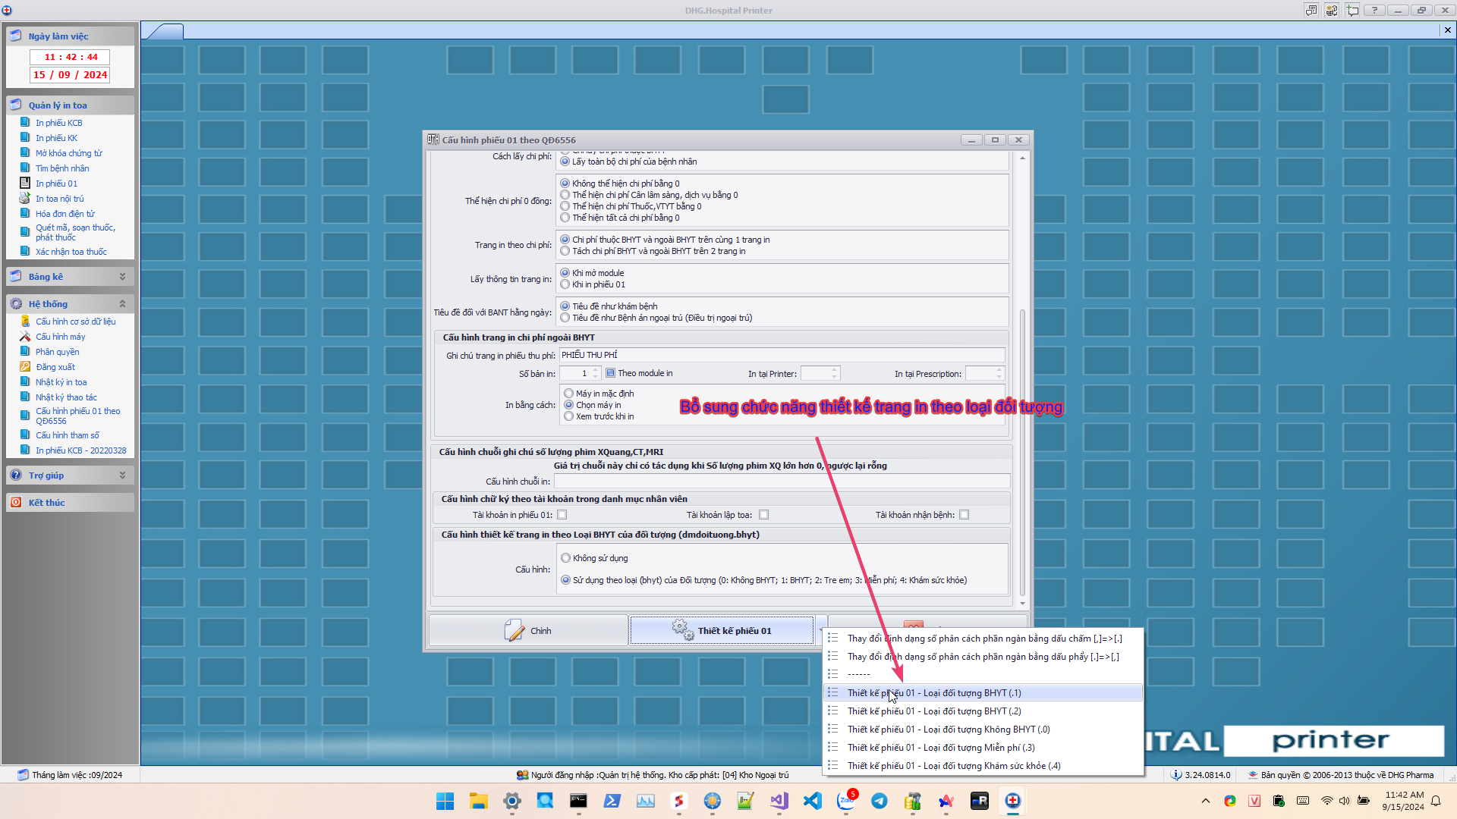Check the Tài khoản in phiếu 01 checkbox
Screen dimensions: 1457x819
[x=562, y=515]
